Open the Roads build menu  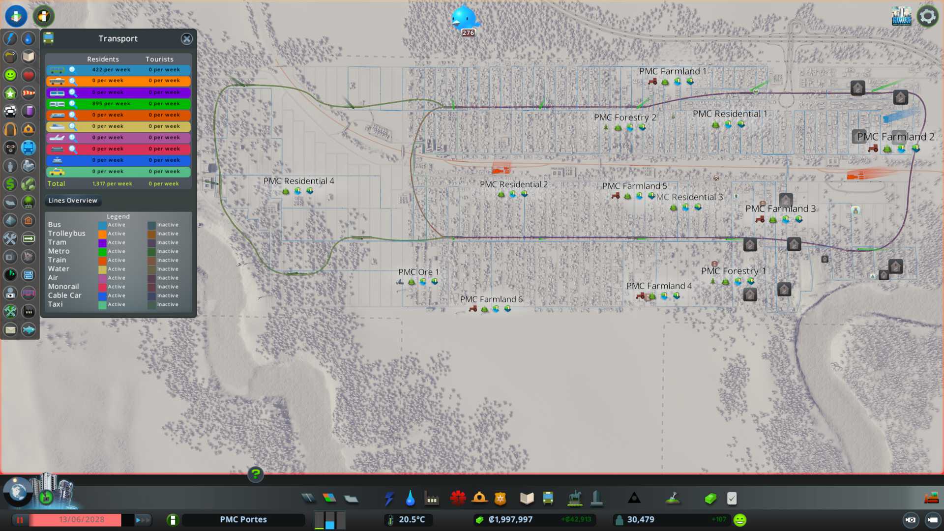coord(308,499)
